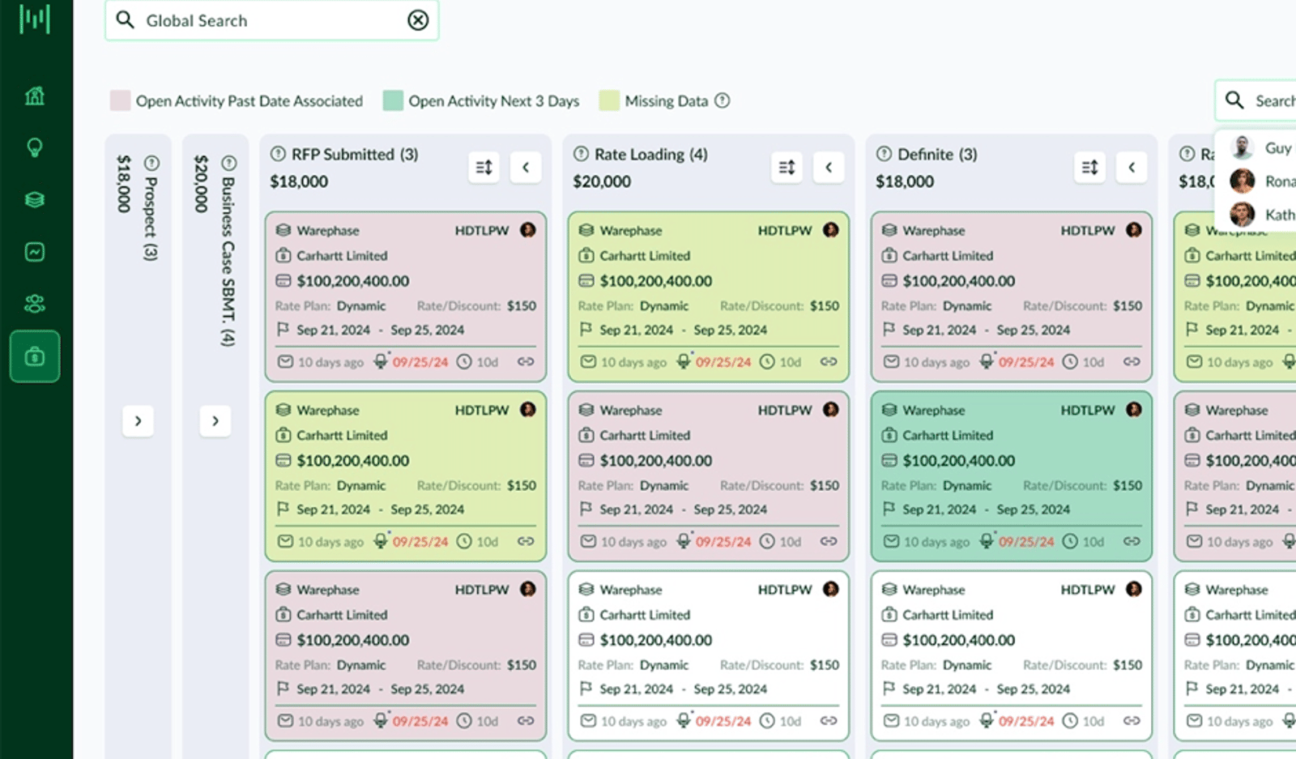The width and height of the screenshot is (1296, 759).
Task: Click the info icon beside RFP Submitted
Action: (278, 154)
